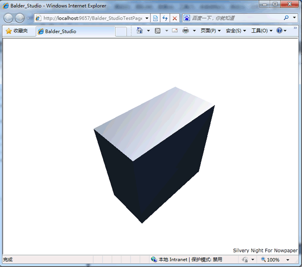
Task: Expand command bar overflow chevron
Action: point(295,28)
